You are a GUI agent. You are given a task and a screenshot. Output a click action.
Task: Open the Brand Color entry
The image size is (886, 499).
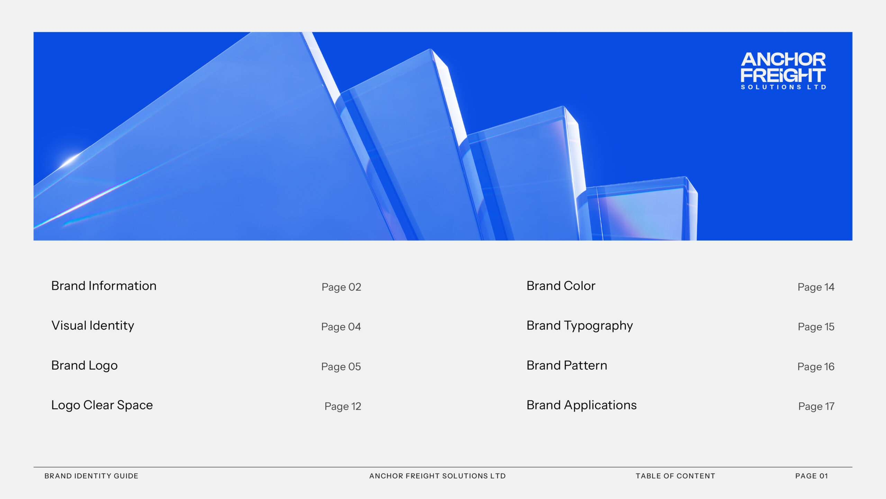[561, 286]
